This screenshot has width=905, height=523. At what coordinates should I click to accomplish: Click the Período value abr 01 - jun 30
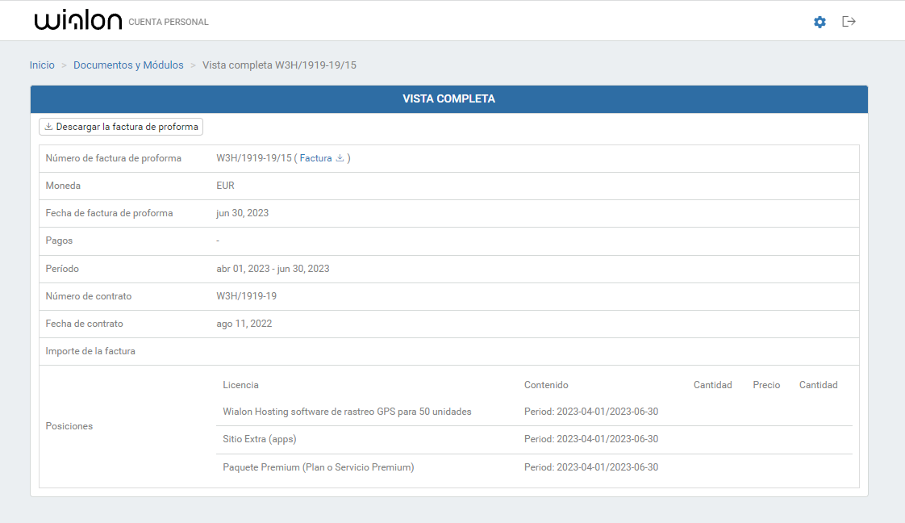[x=273, y=269]
